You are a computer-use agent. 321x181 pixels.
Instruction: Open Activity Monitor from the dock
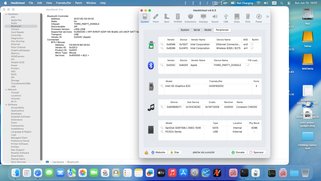point(272,173)
